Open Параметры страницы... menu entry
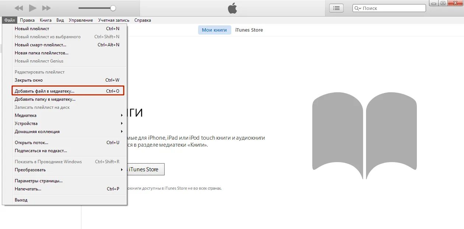The height and width of the screenshot is (229, 464). (69, 181)
